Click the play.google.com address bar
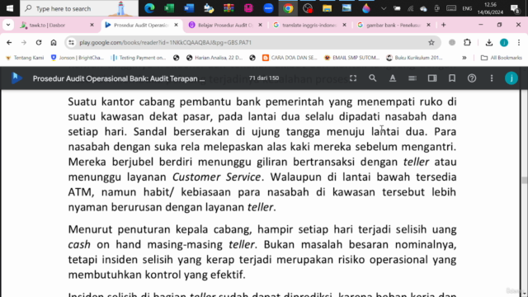 pyautogui.click(x=252, y=42)
